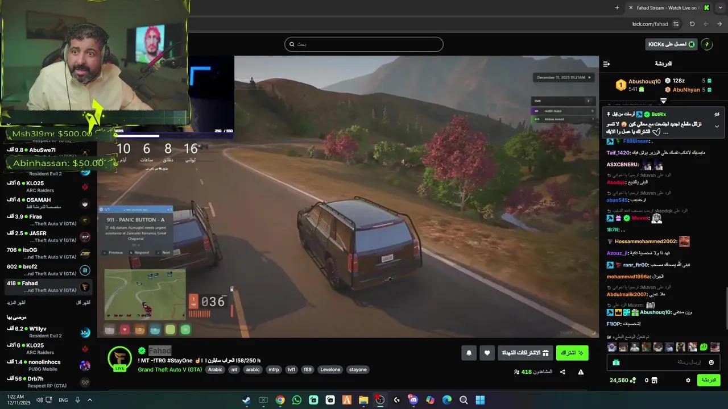Select the f89 stream tag

pyautogui.click(x=308, y=369)
